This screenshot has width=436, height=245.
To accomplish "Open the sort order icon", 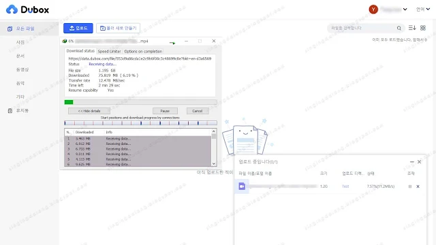I will (412, 28).
